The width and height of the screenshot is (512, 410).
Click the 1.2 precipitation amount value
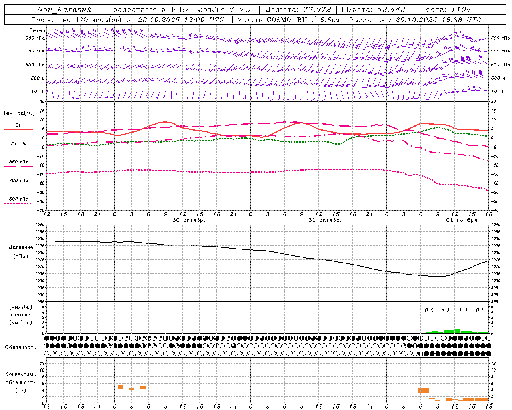pyautogui.click(x=446, y=310)
